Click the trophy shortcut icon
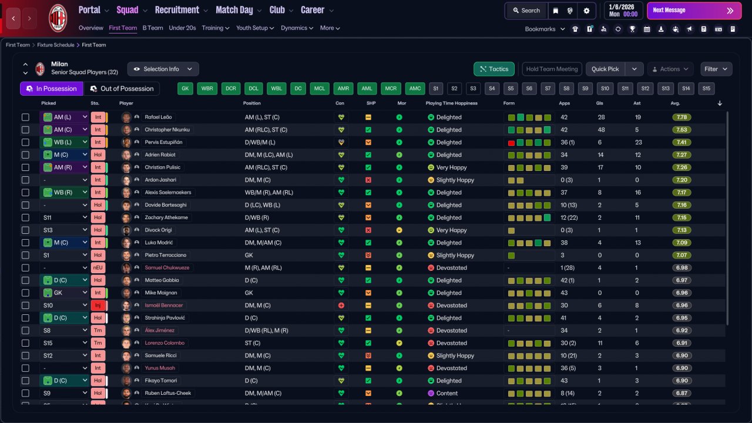 click(632, 29)
